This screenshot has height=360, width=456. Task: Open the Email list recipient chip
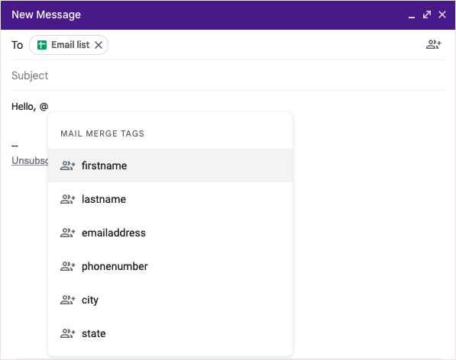69,45
